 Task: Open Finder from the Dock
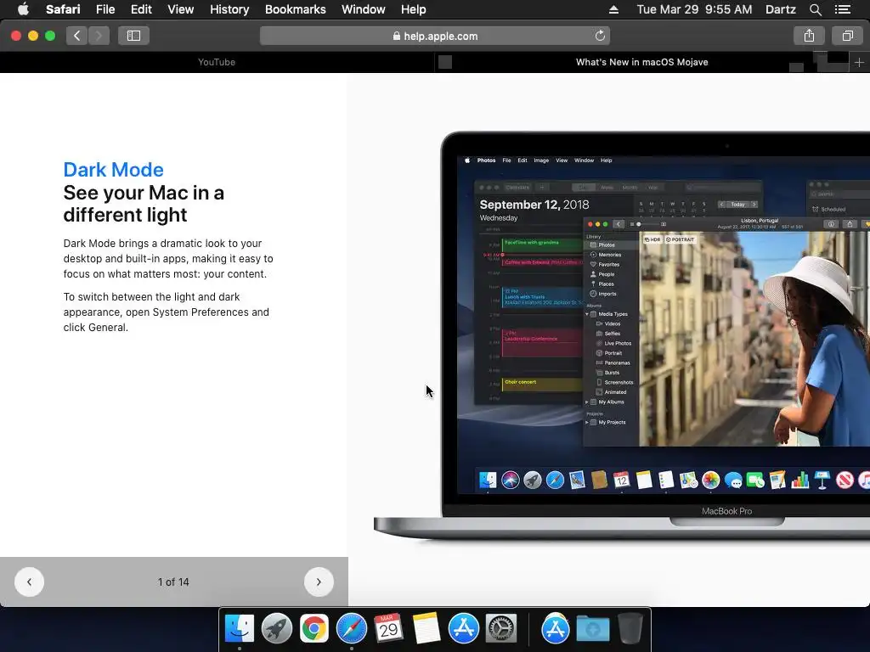tap(239, 629)
